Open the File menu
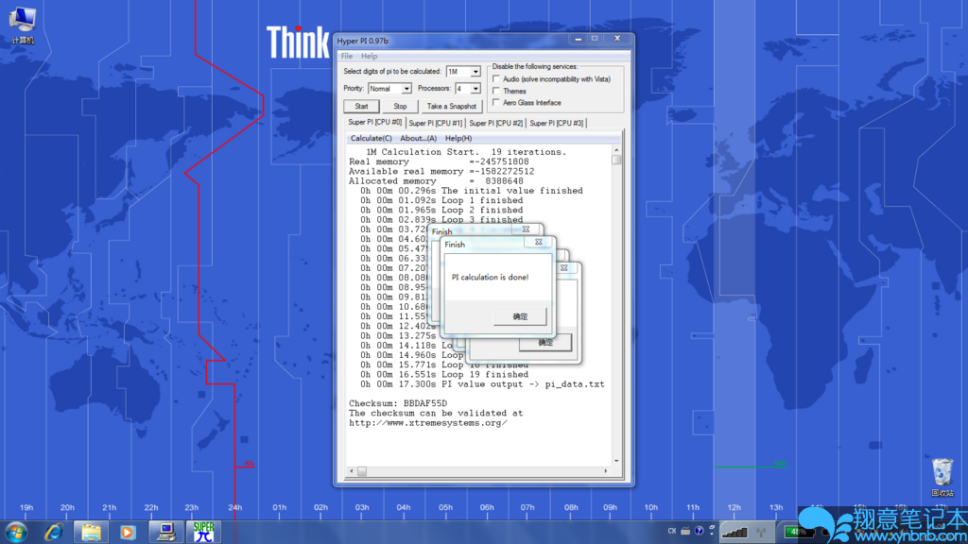968x544 pixels. point(347,56)
